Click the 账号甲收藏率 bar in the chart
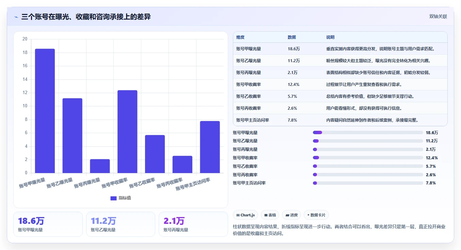The height and width of the screenshot is (250, 461). (x=127, y=131)
